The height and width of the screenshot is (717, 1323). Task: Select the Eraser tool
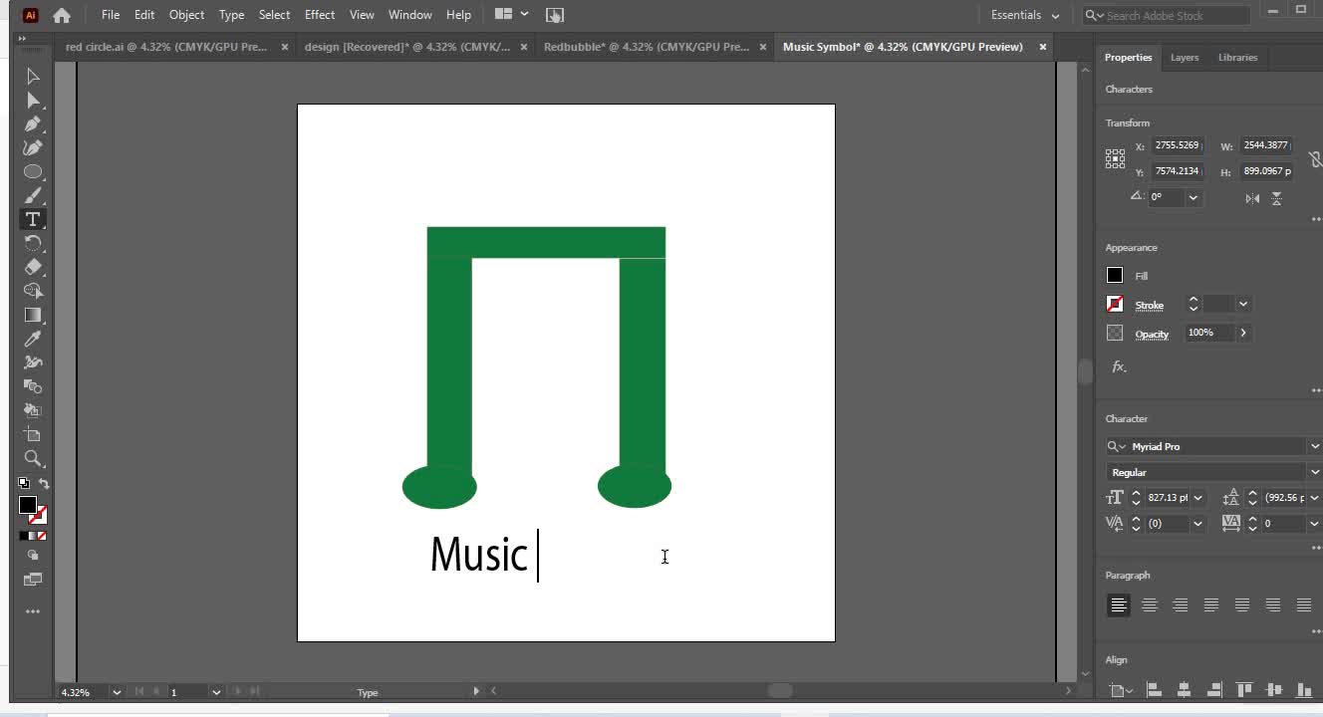33,267
